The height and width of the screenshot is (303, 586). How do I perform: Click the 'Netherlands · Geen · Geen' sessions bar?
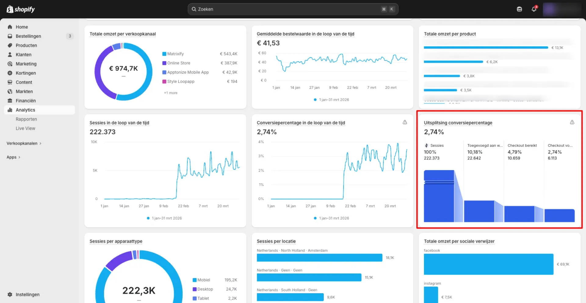(x=309, y=277)
